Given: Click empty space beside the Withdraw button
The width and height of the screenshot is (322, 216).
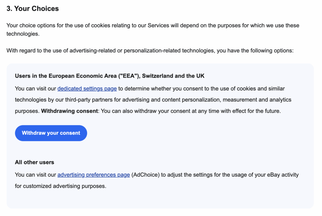Looking at the screenshot, I should click(x=189, y=133).
